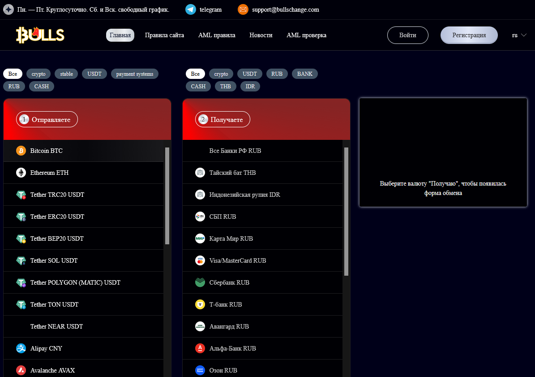Filter receive list by BANK
535x377 pixels.
(305, 74)
